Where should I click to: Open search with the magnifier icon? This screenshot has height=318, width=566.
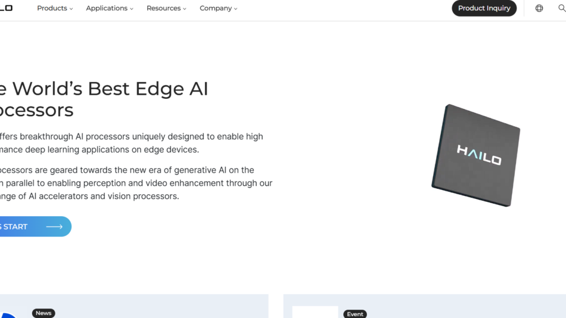click(561, 8)
